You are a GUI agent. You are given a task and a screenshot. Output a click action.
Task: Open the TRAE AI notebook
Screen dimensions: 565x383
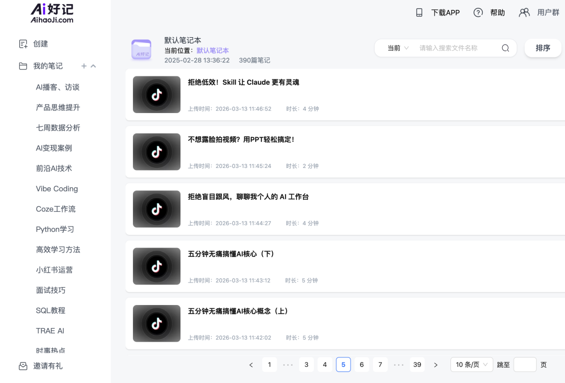click(50, 331)
